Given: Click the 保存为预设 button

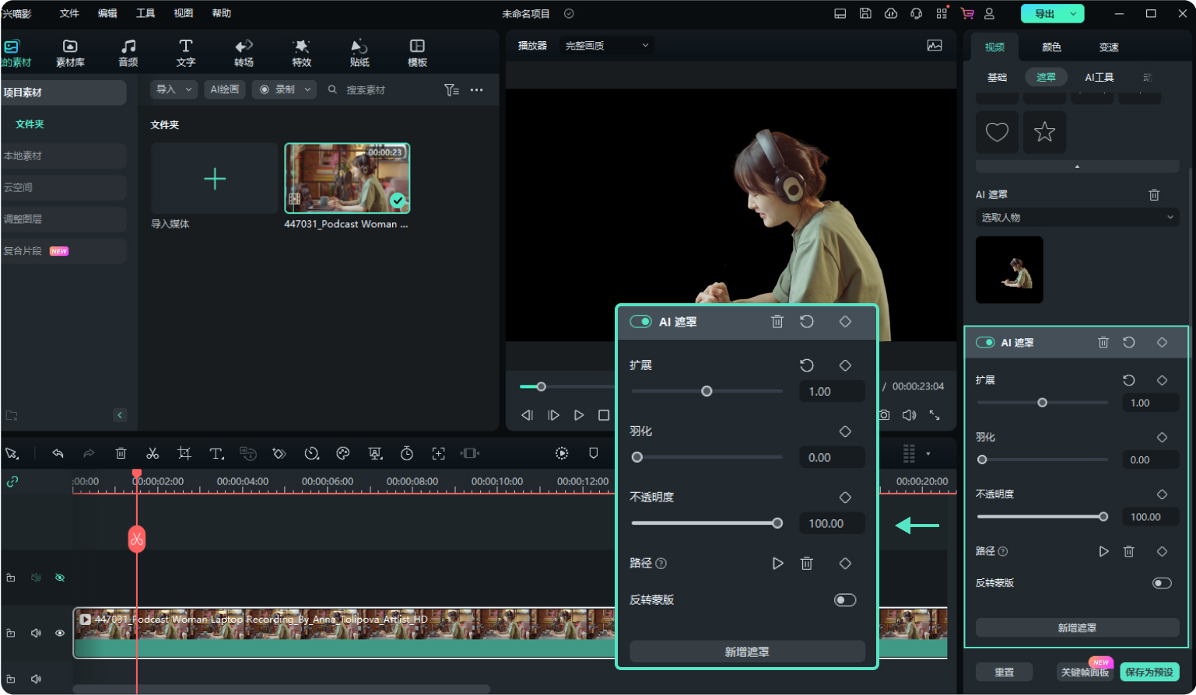Looking at the screenshot, I should tap(1149, 673).
